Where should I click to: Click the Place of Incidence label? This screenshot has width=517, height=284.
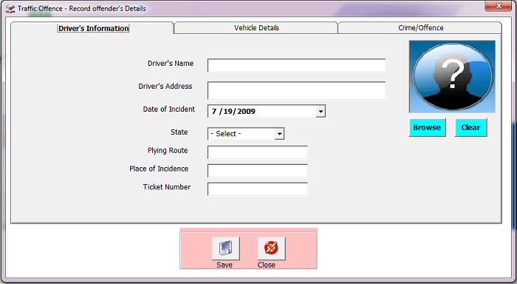click(x=159, y=169)
